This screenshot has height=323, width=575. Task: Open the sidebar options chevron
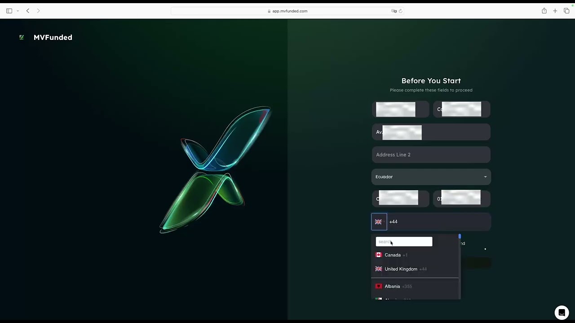[x=18, y=11]
